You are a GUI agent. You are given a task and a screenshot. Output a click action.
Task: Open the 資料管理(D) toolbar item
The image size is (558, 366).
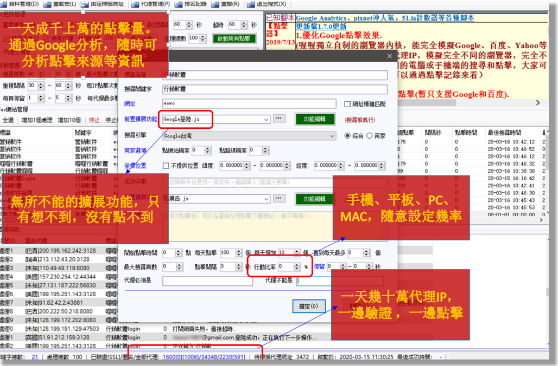click(x=19, y=4)
